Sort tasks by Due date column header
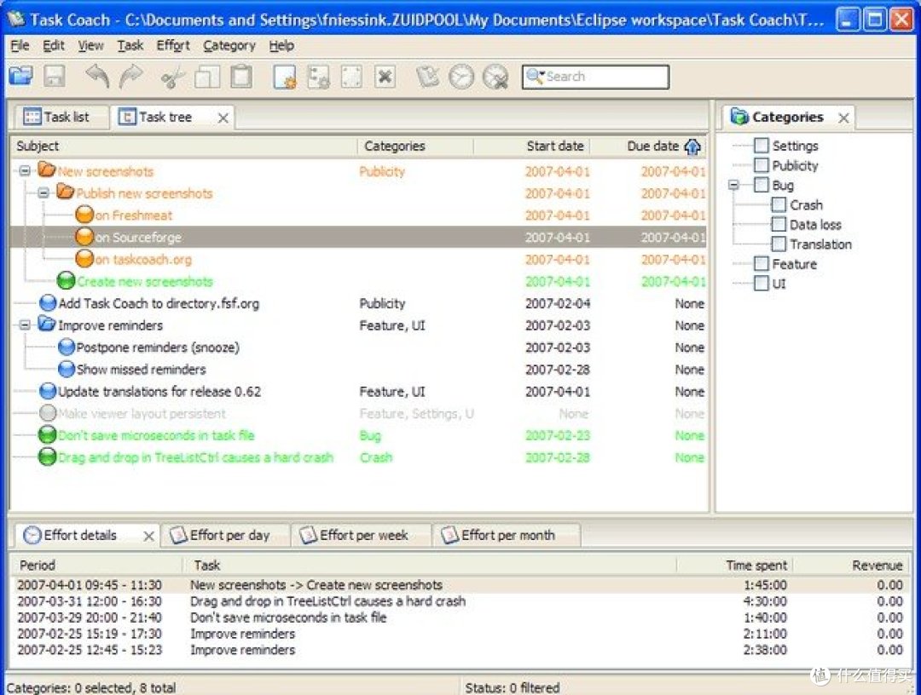The width and height of the screenshot is (921, 695). click(x=653, y=146)
